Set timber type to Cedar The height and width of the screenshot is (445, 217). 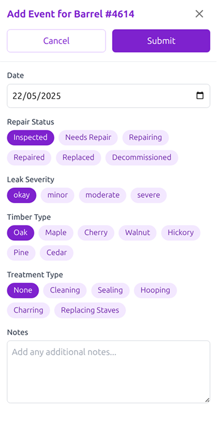coord(57,253)
